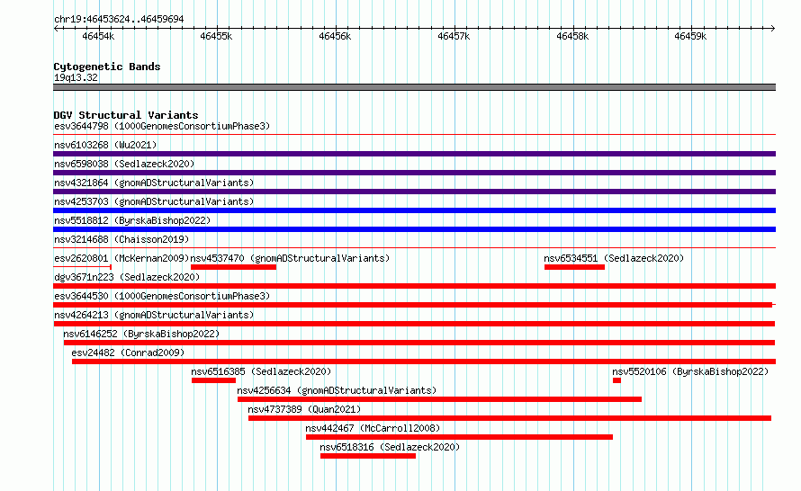This screenshot has width=801, height=491.
Task: Click the blue nsv4253703 variant bar
Action: point(414,210)
